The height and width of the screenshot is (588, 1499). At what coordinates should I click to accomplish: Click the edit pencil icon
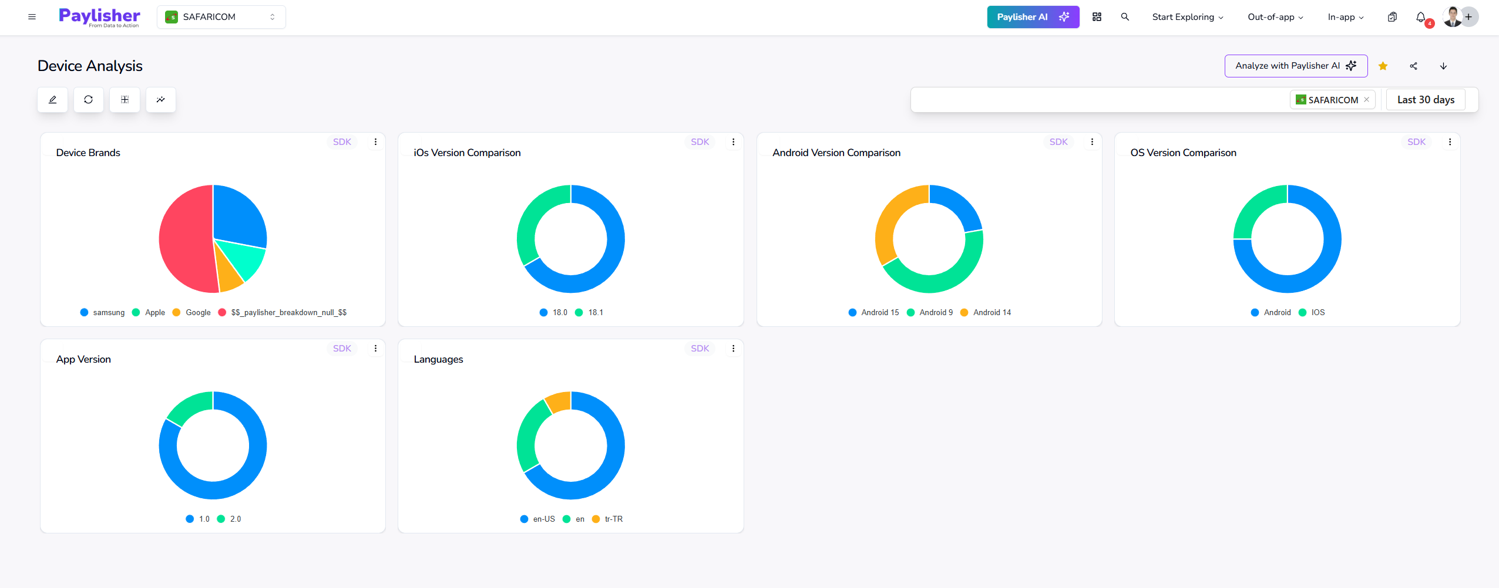52,100
